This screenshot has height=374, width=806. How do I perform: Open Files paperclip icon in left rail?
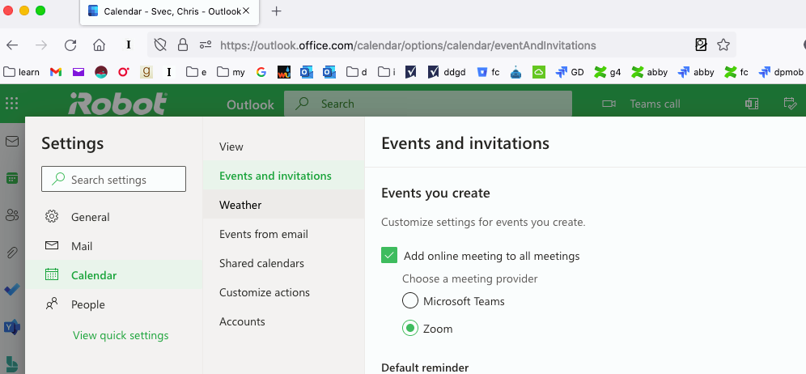point(12,252)
